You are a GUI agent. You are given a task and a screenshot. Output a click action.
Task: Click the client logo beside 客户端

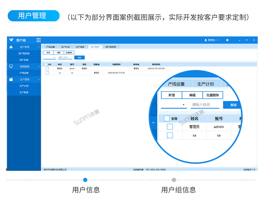[11, 40]
